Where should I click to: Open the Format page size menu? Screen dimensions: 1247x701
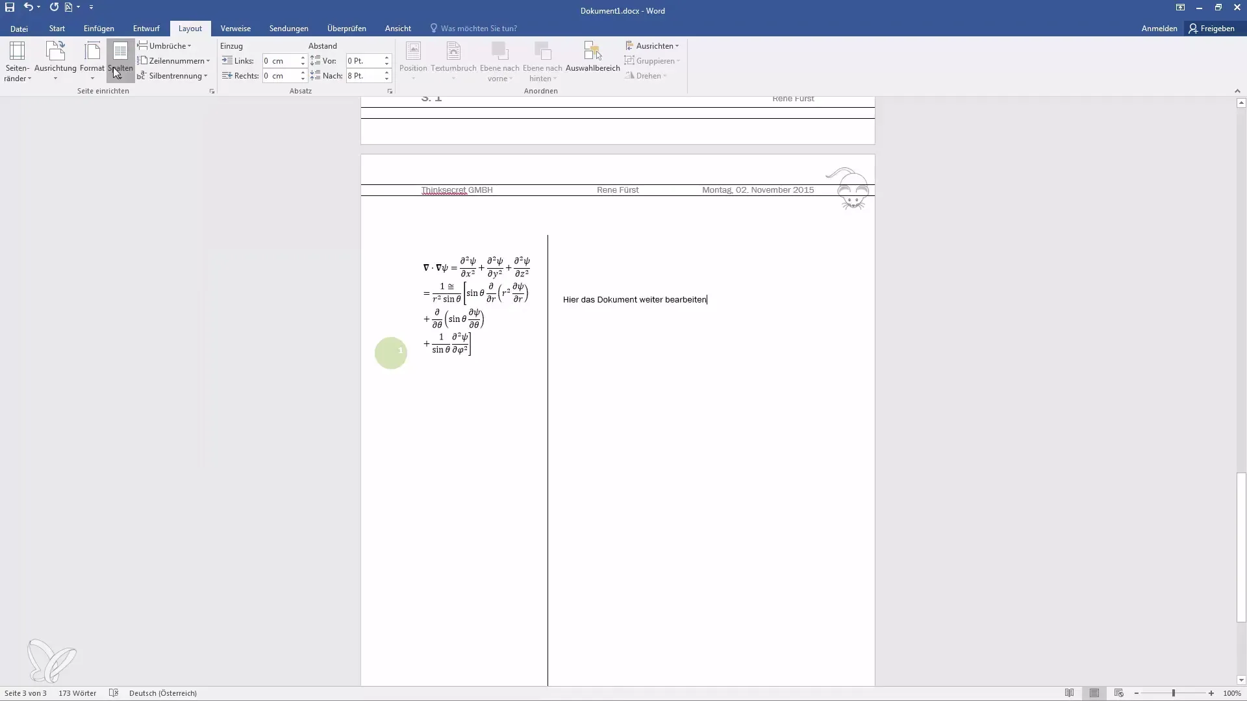coord(92,62)
